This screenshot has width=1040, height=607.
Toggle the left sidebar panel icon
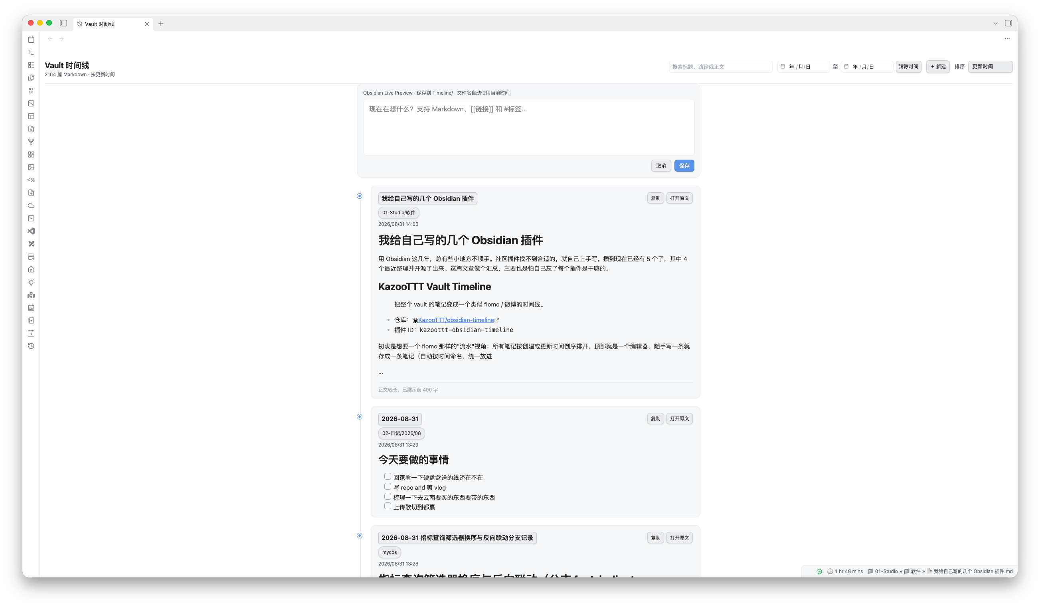point(63,24)
